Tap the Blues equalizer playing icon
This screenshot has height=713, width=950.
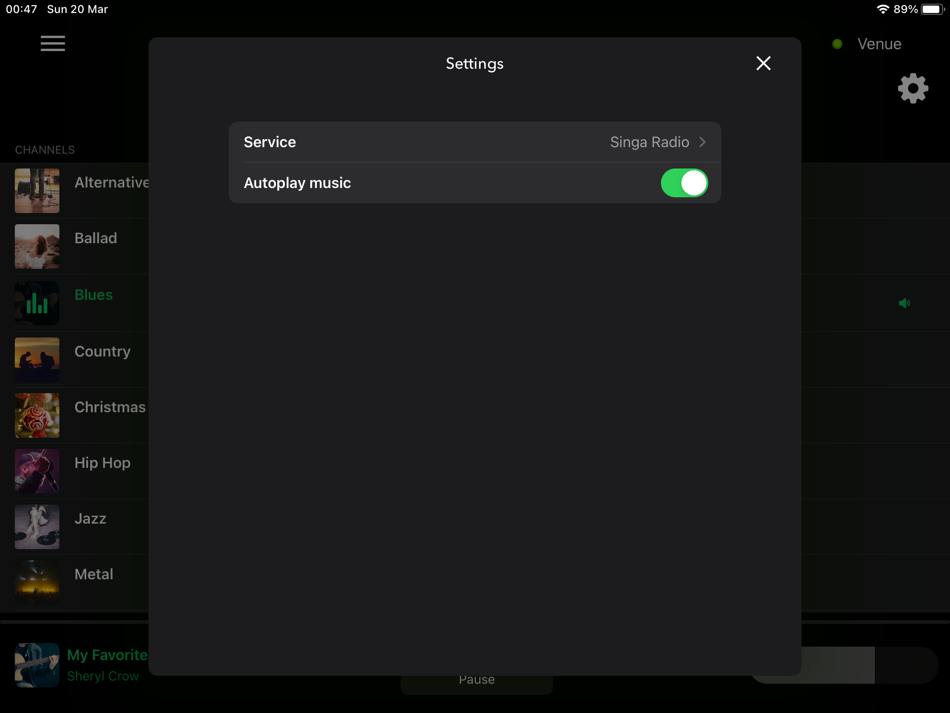coord(37,303)
